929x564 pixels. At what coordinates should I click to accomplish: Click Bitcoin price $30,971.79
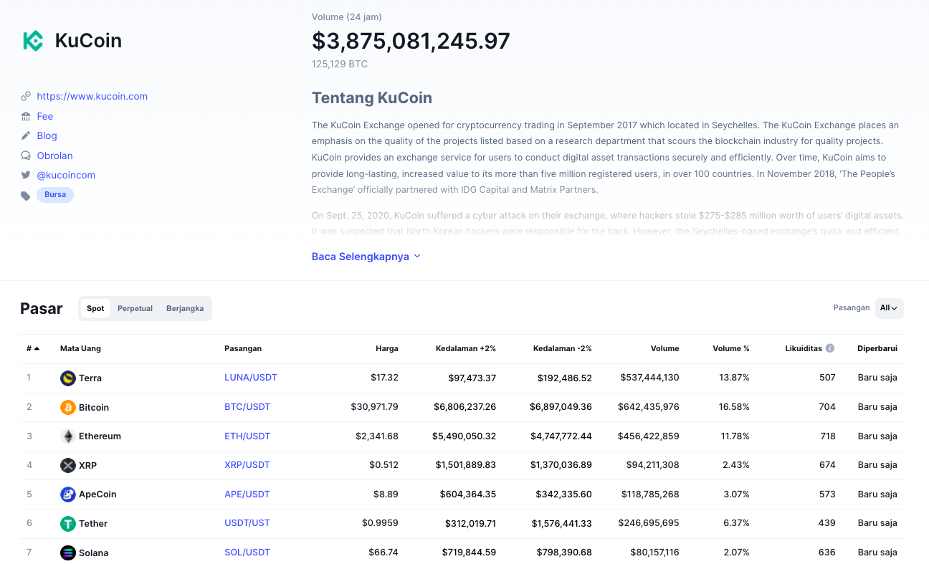[x=375, y=407]
